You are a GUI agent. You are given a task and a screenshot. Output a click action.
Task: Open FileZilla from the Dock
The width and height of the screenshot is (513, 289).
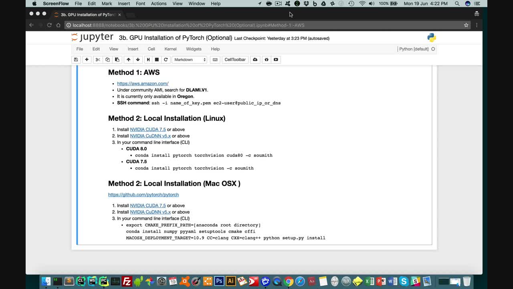127,281
